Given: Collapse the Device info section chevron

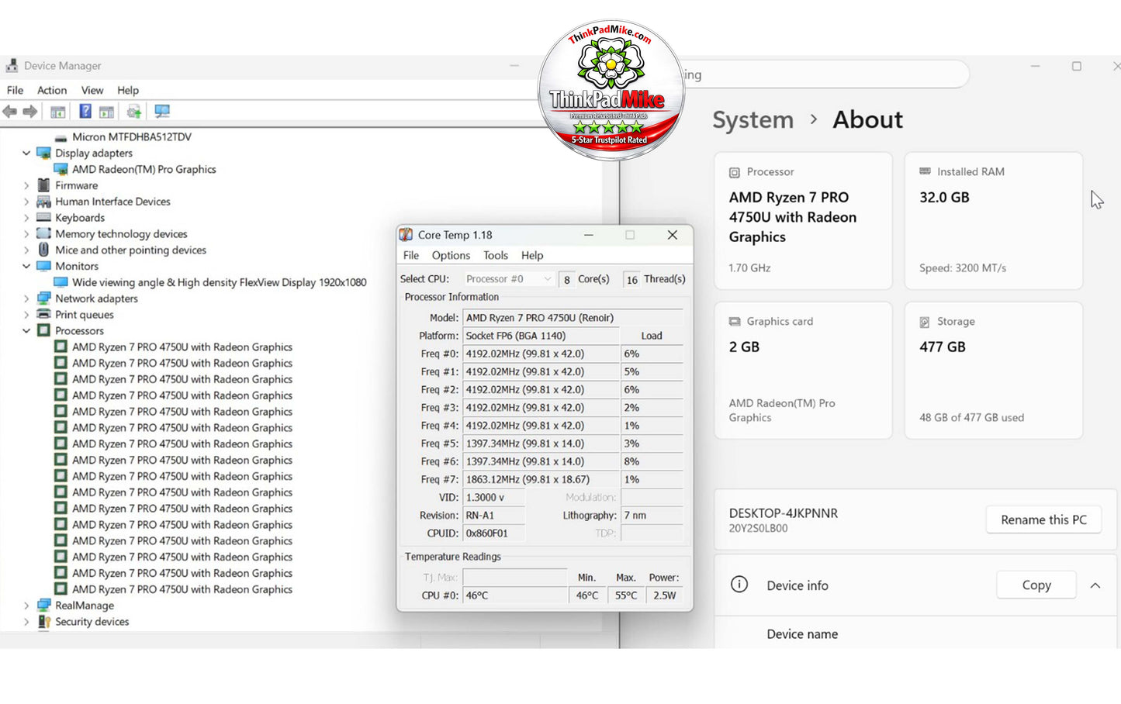Looking at the screenshot, I should 1095,585.
